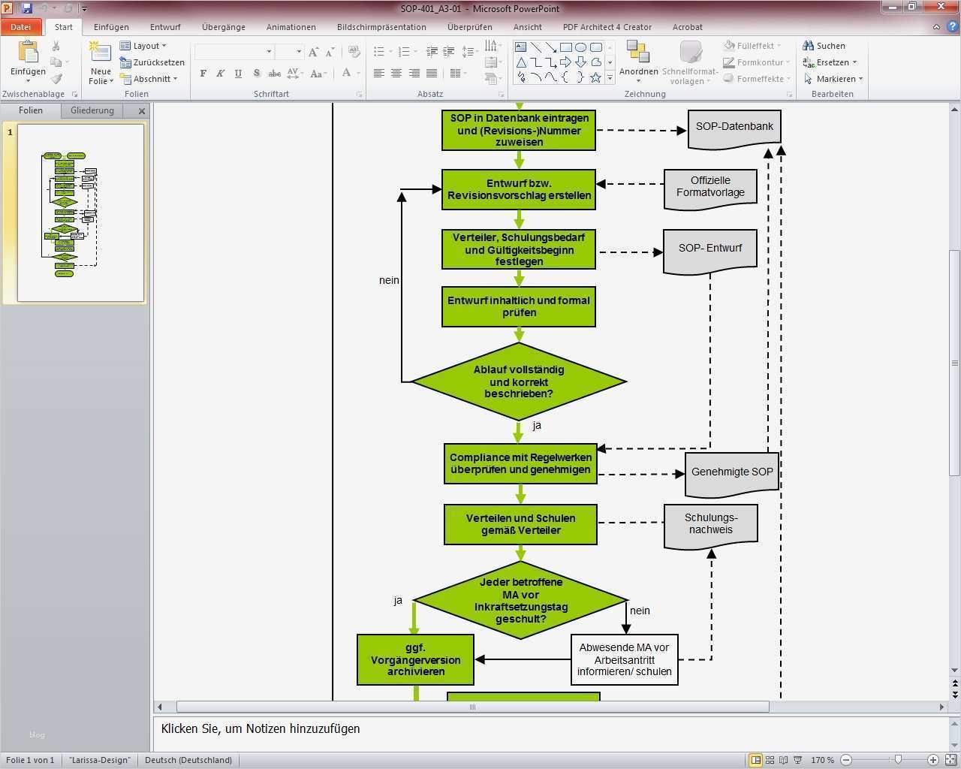
Task: Open the Entwurf ribbon tab
Action: coord(165,27)
